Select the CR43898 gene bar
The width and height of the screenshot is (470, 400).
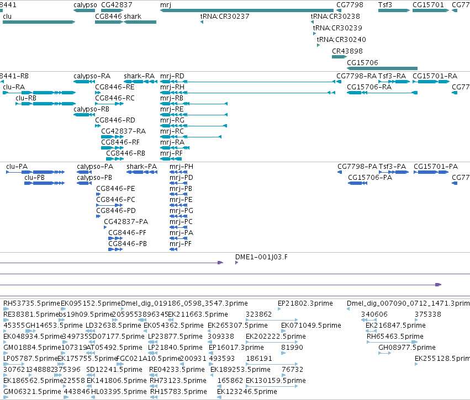tap(339, 57)
